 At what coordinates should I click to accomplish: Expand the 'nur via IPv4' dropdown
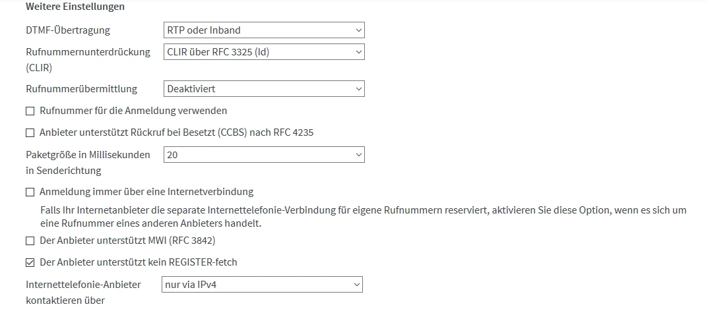click(262, 285)
